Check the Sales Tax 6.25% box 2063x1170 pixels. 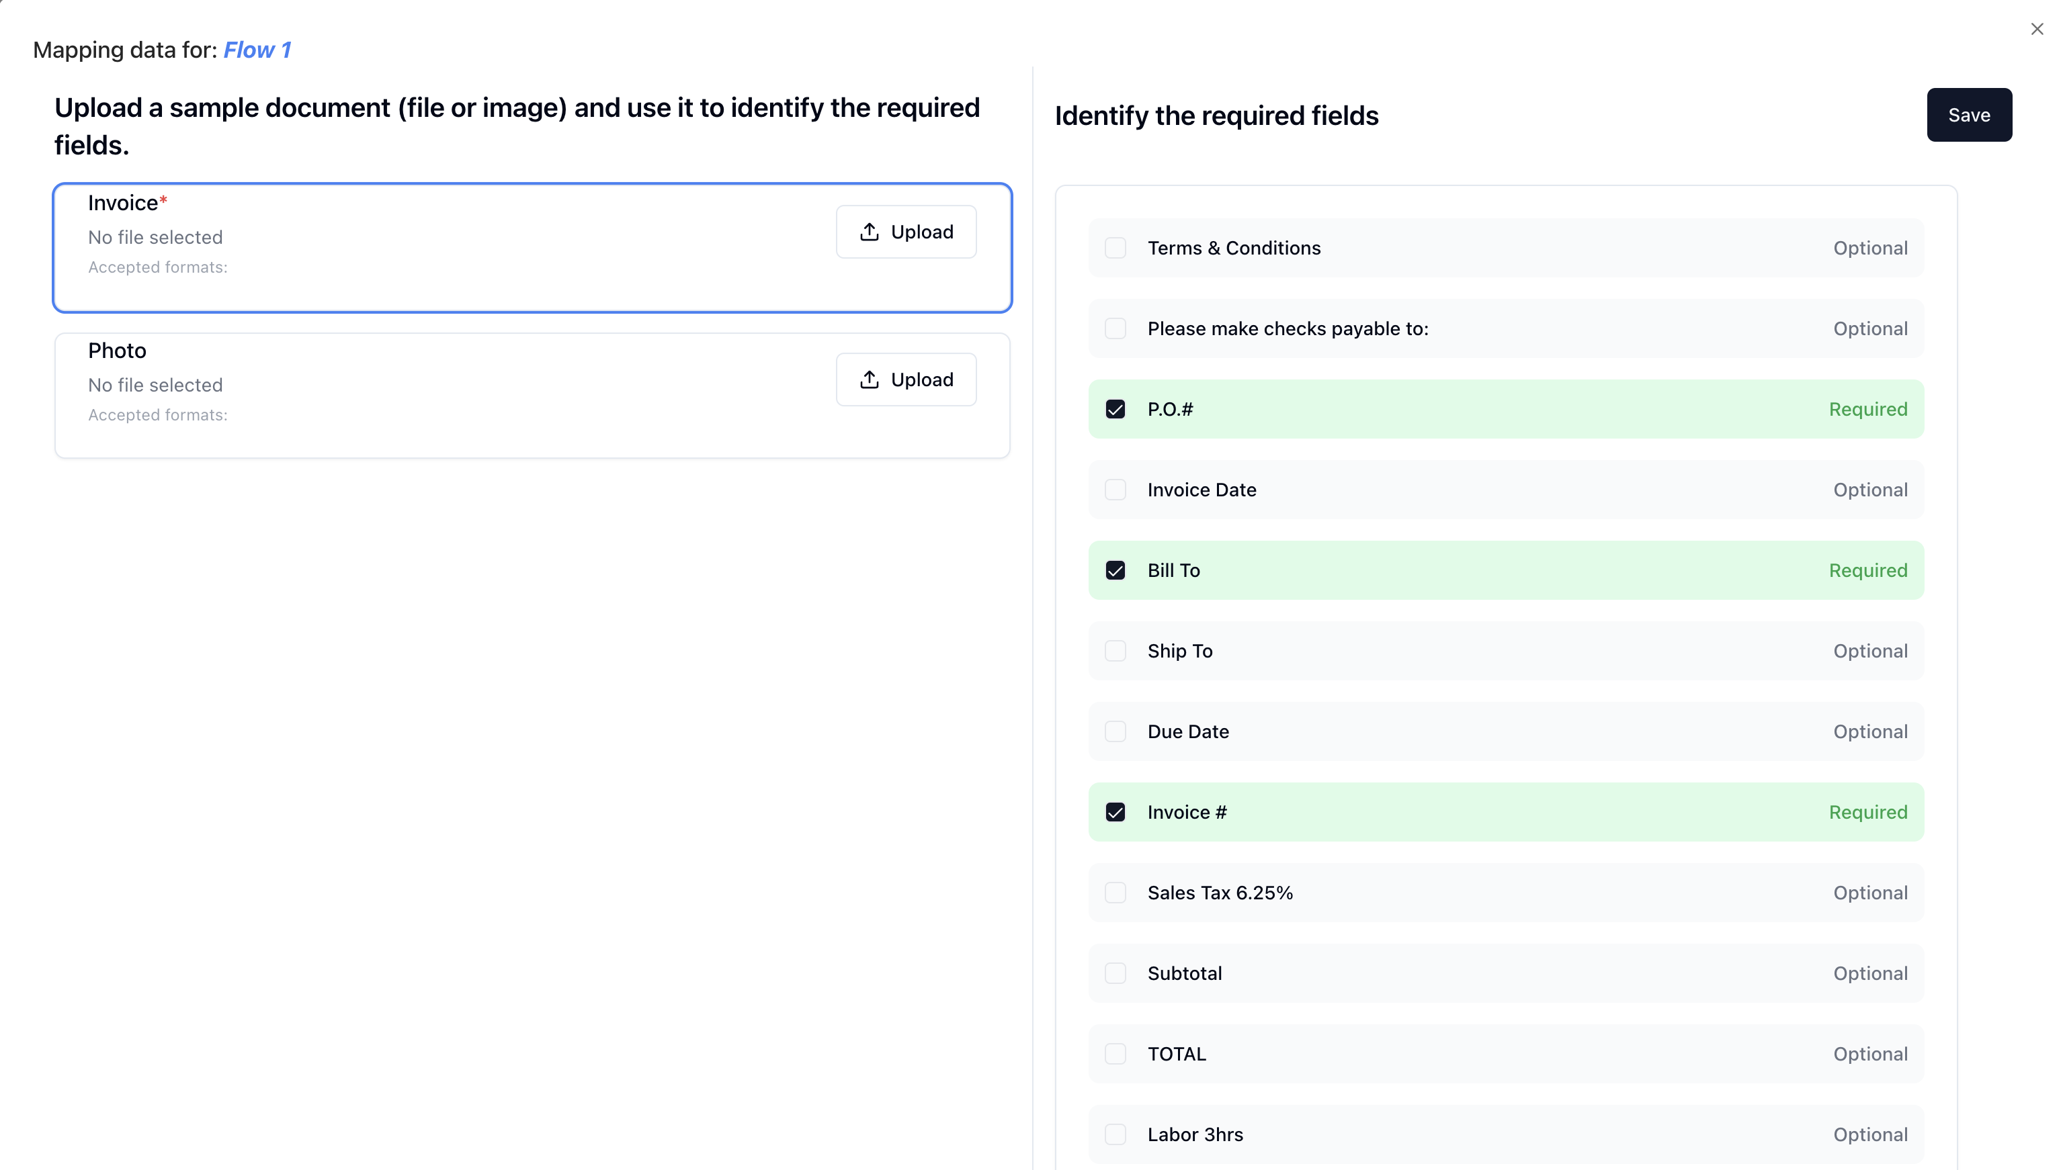coord(1115,893)
